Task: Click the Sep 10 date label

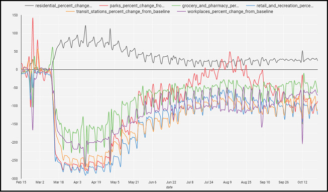Action: pos(265,182)
